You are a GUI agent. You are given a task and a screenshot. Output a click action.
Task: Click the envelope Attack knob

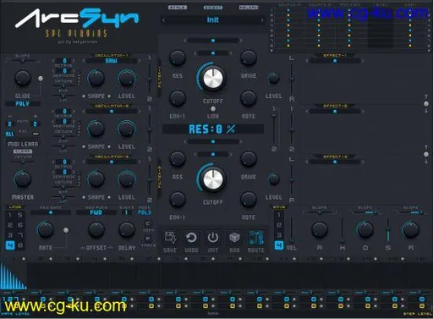point(320,230)
